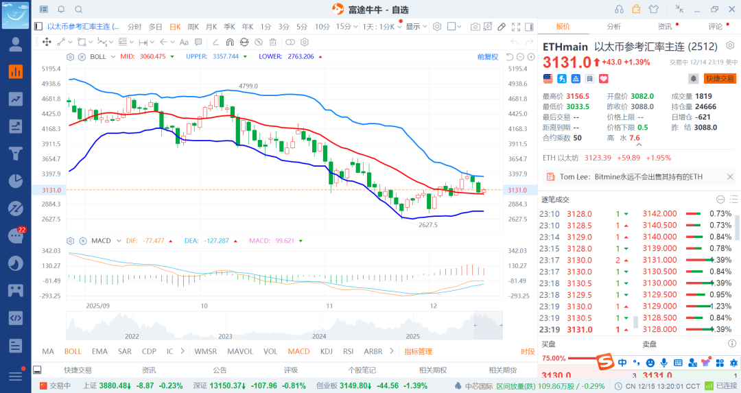This screenshot has width=741, height=393.
Task: Click the bottom timeline range navigator
Action: pos(284,325)
